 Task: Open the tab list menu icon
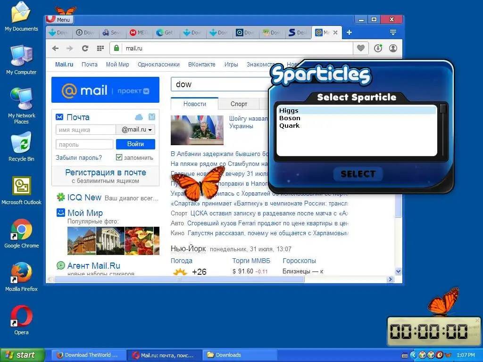393,33
